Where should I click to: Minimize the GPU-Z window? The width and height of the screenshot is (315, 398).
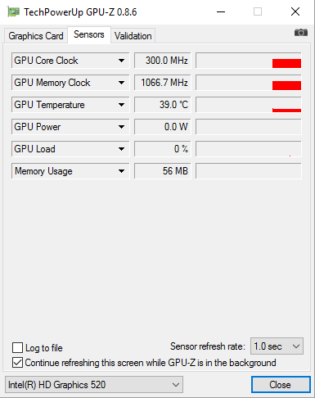[221, 12]
